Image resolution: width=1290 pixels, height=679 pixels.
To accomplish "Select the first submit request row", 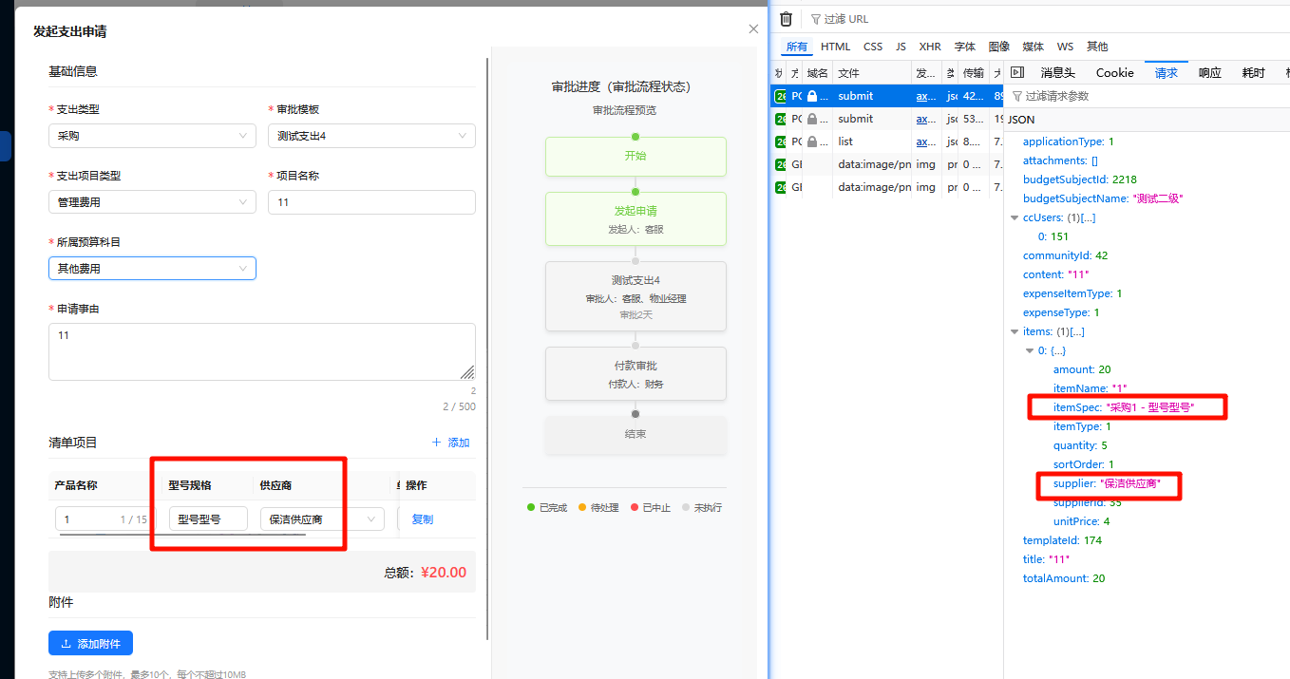I will point(855,96).
